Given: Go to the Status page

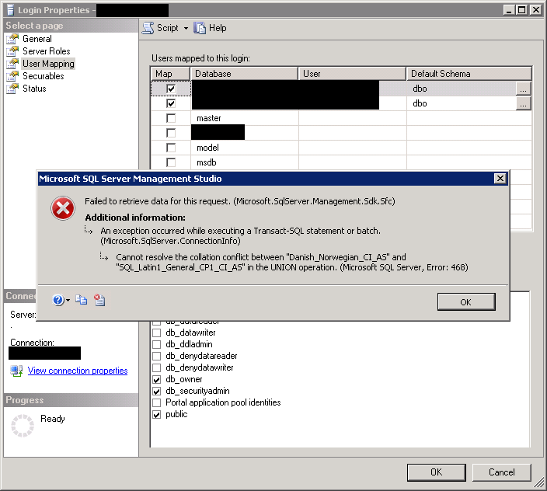Looking at the screenshot, I should click(34, 89).
